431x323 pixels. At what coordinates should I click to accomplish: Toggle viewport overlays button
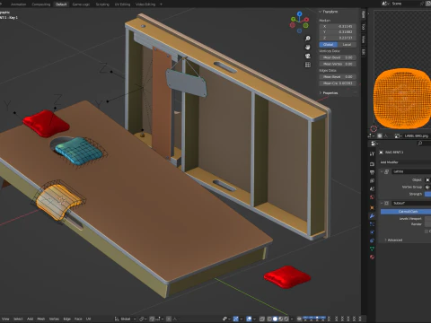pyautogui.click(x=249, y=319)
